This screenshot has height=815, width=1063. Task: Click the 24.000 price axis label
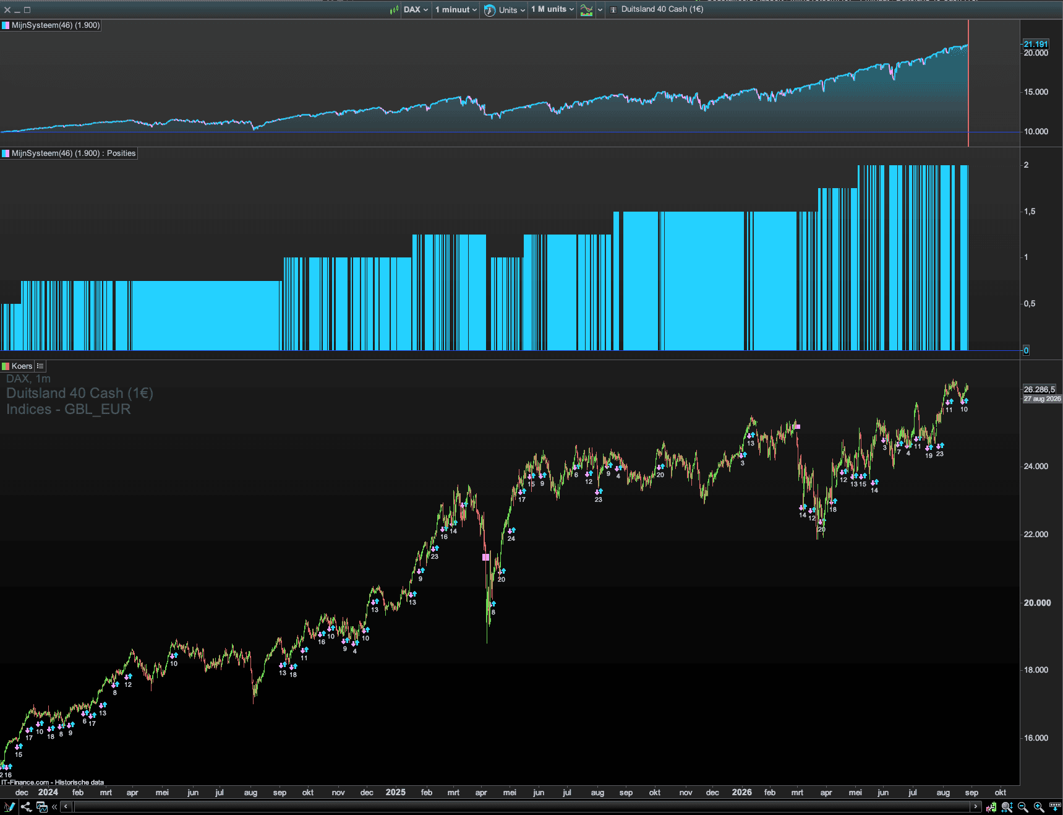click(x=1036, y=467)
